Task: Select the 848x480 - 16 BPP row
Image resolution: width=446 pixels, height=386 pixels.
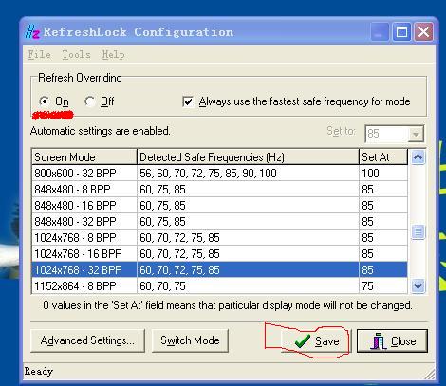Action: point(219,206)
